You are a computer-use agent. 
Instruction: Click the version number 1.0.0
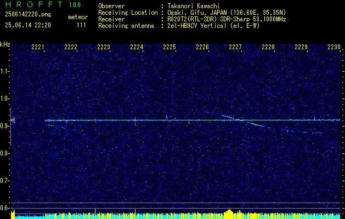[75, 5]
